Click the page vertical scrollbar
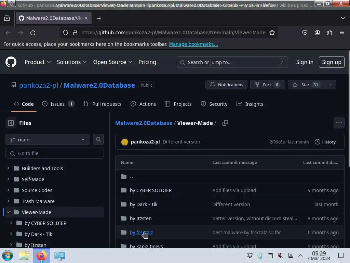Screen dimensions: 350x263 [x=348, y=109]
